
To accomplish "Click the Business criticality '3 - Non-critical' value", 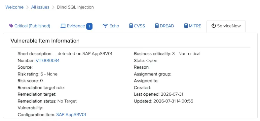I will [x=186, y=54].
